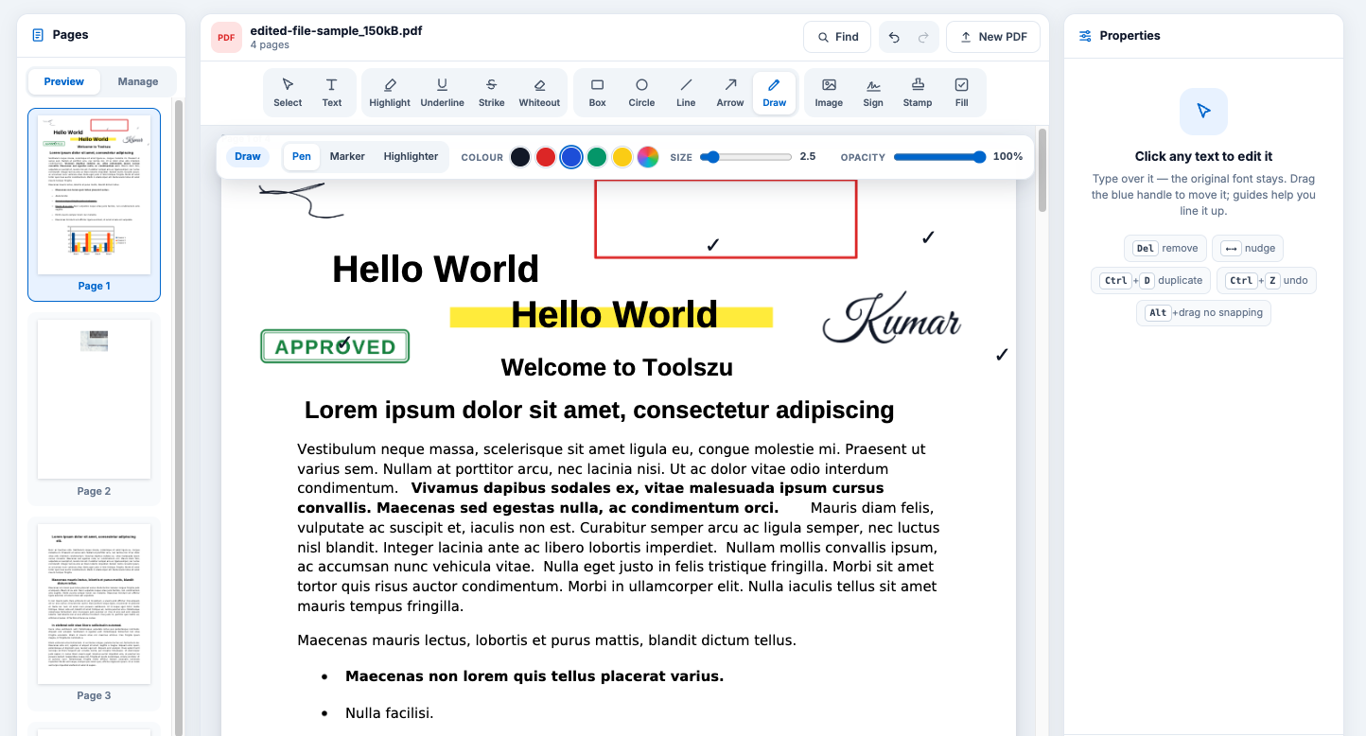Select the Whiteout eraser tool
1366x736 pixels.
539,93
